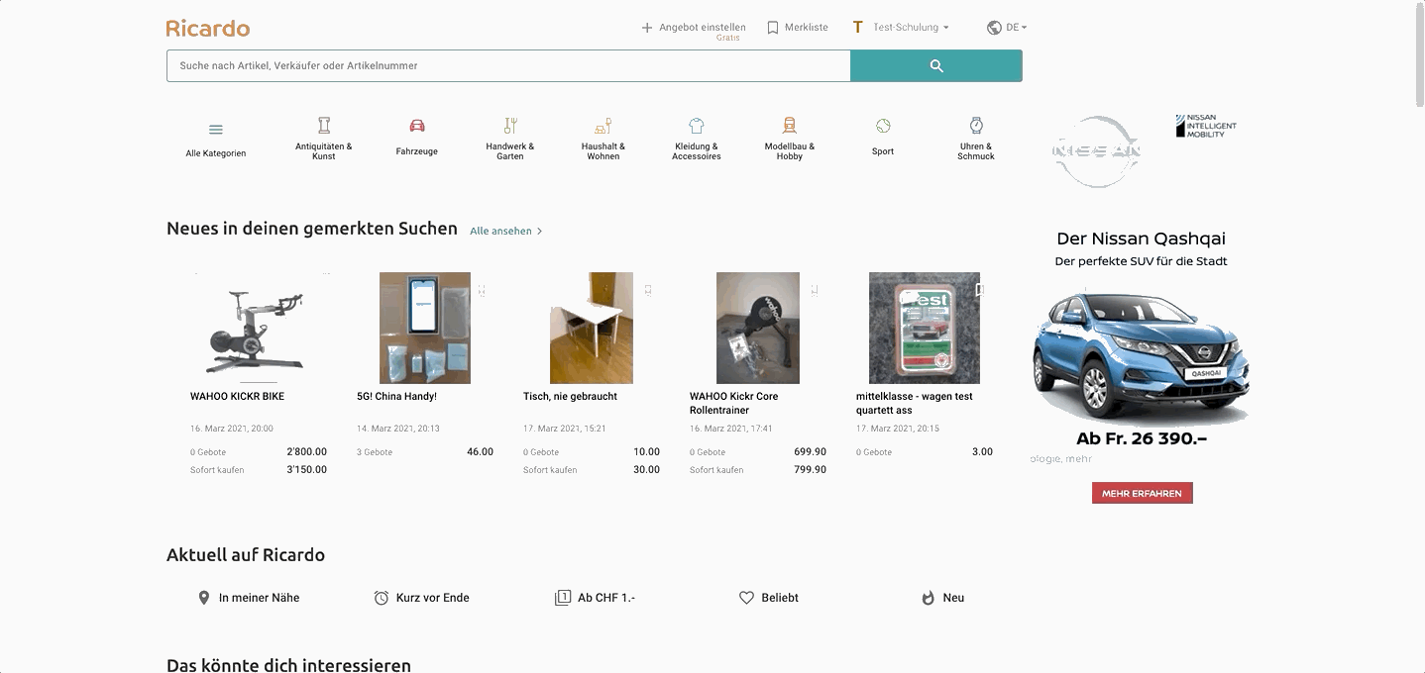Screen dimensions: 1425x673
Task: Select the Modellbau & Hobby train icon
Action: pos(790,125)
